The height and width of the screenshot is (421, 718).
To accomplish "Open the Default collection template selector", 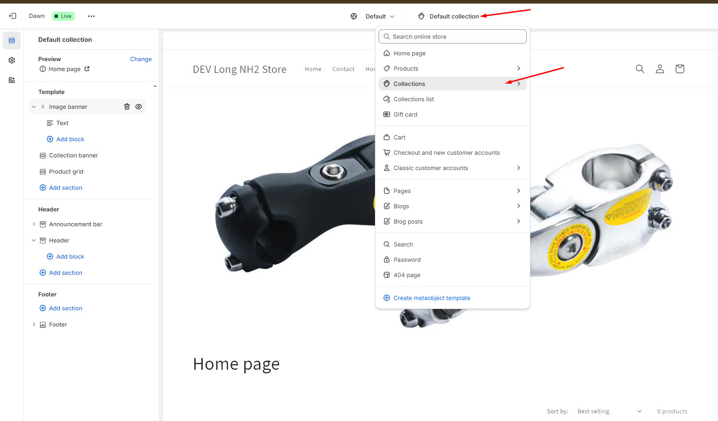I will pyautogui.click(x=449, y=16).
